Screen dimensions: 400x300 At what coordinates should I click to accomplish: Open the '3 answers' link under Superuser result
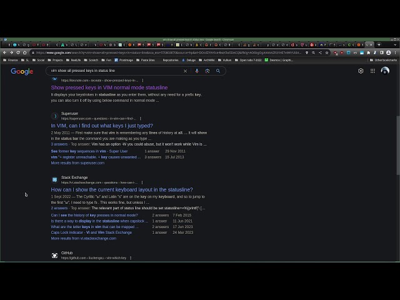pyautogui.click(x=59, y=144)
